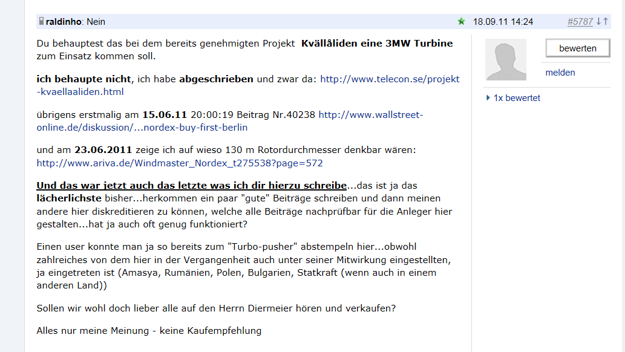Screen dimensions: 625x352
Task: Select the "Nein" vote text in the header
Action: pos(96,21)
